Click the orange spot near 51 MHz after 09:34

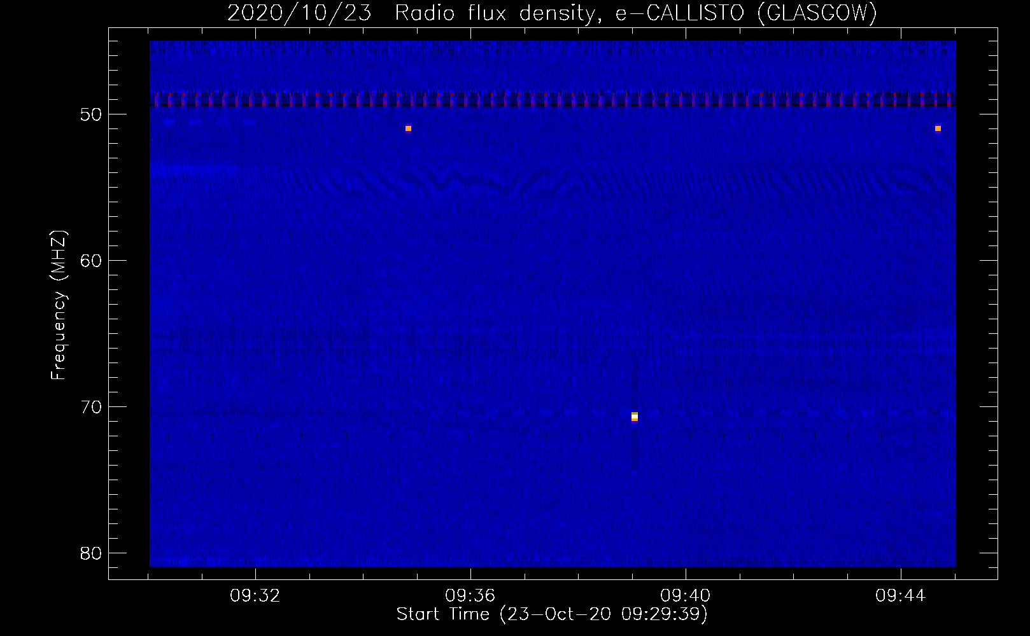408,128
